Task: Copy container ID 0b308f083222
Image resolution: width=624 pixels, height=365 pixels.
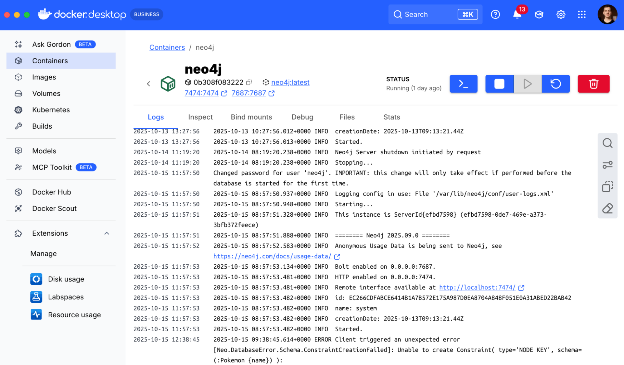Action: click(249, 82)
